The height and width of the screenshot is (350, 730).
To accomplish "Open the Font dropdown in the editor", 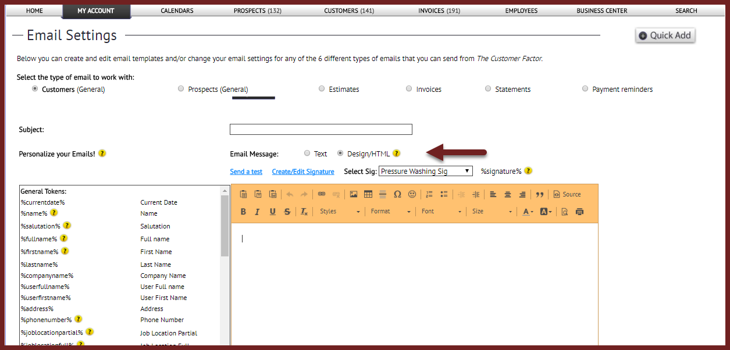I will pyautogui.click(x=441, y=212).
